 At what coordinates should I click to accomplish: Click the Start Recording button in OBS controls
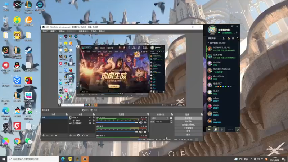coord(188,121)
